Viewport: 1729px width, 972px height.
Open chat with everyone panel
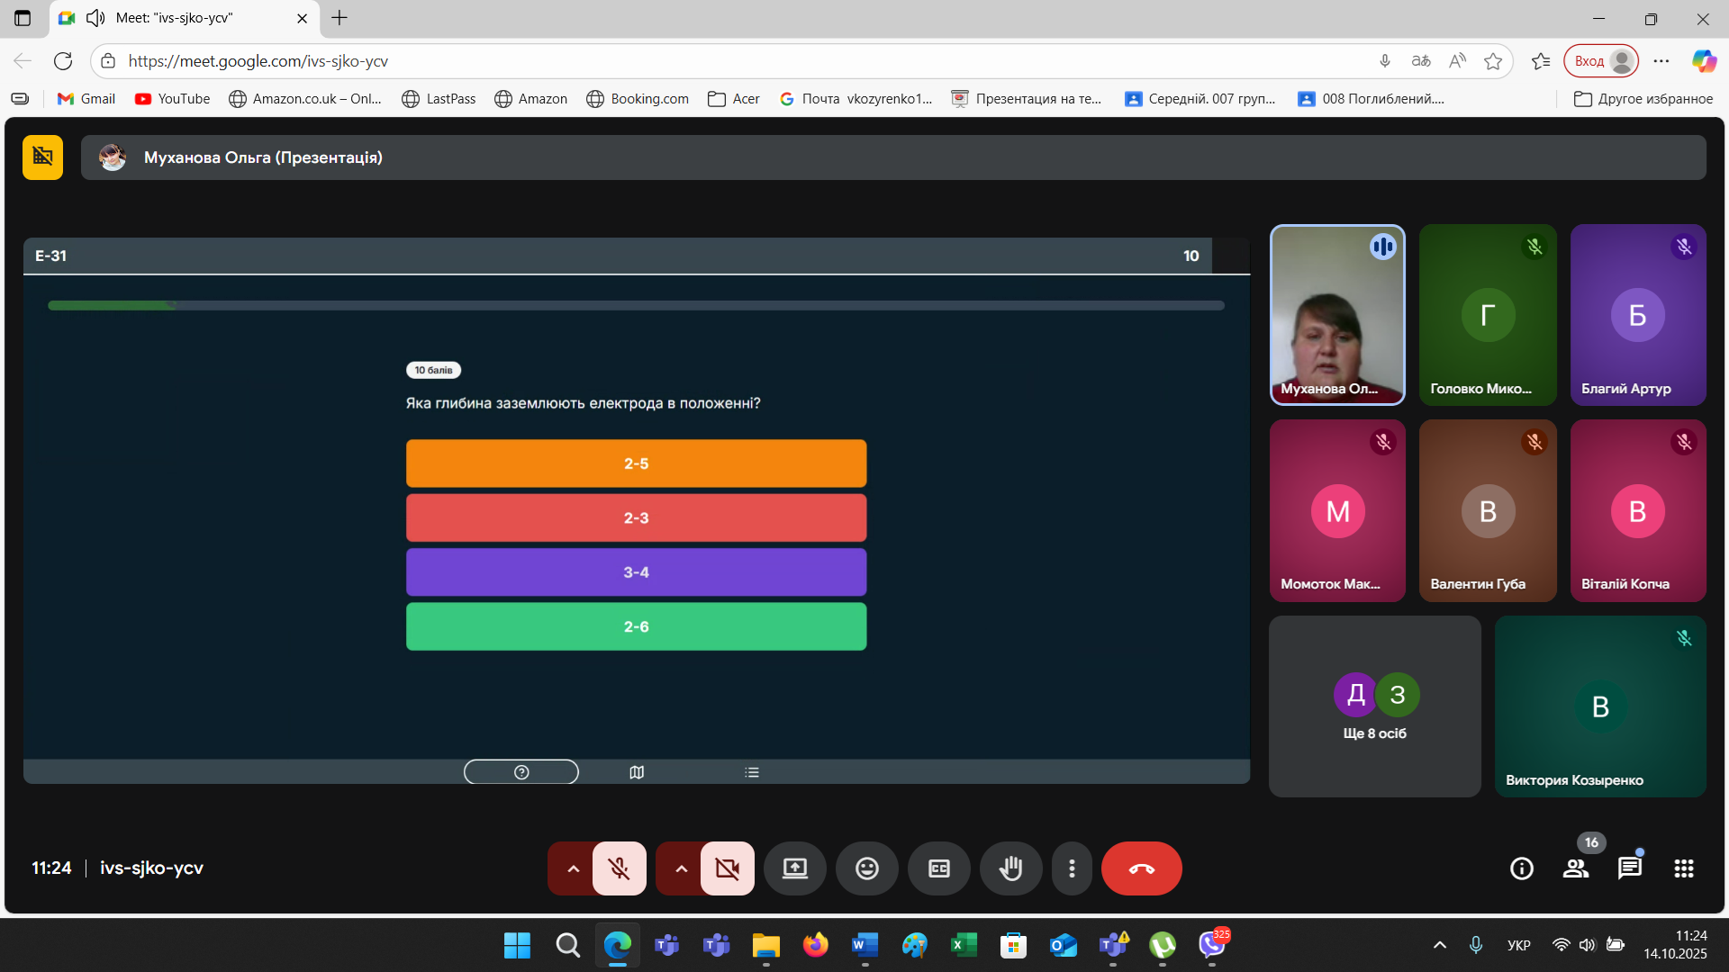1629,868
